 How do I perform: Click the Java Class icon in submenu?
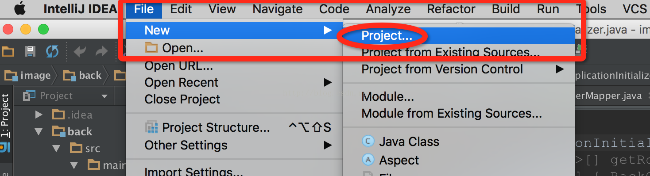tap(368, 142)
